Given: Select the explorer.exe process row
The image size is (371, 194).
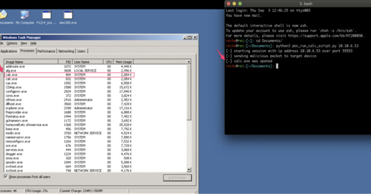Looking at the screenshot, I should pos(69,108).
